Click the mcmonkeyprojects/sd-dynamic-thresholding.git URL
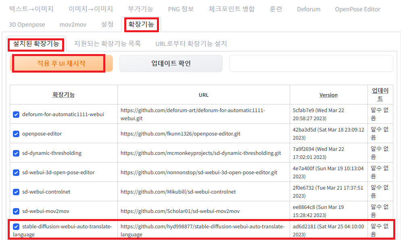The image size is (401, 240). [201, 153]
